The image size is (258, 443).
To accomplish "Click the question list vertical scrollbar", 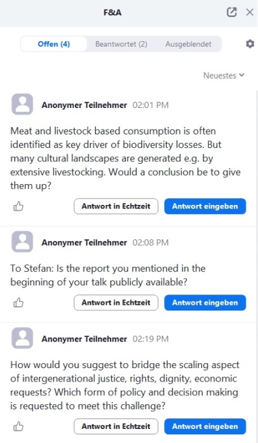I will (x=257, y=265).
